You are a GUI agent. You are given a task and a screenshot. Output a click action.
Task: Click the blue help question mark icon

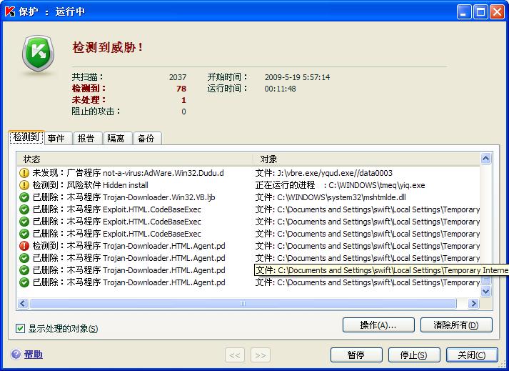pyautogui.click(x=16, y=354)
